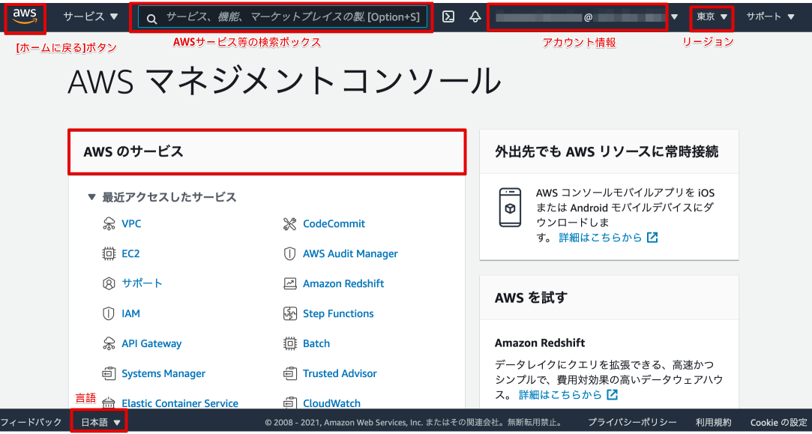Open the IAM service link
The image size is (812, 434).
tap(130, 313)
